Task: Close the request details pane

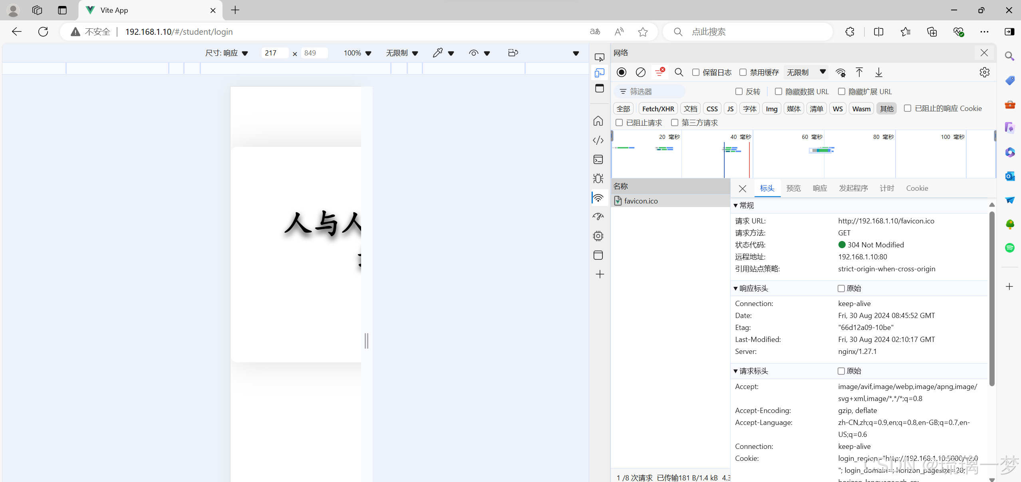Action: (742, 188)
